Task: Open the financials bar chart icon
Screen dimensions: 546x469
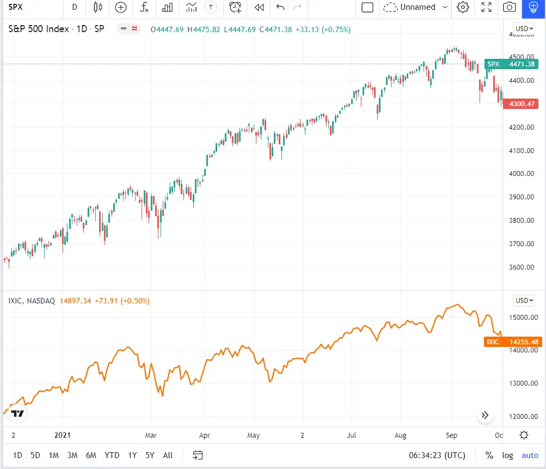Action: coord(168,7)
